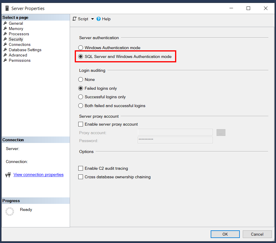Click the Proxy account input field

click(175, 132)
